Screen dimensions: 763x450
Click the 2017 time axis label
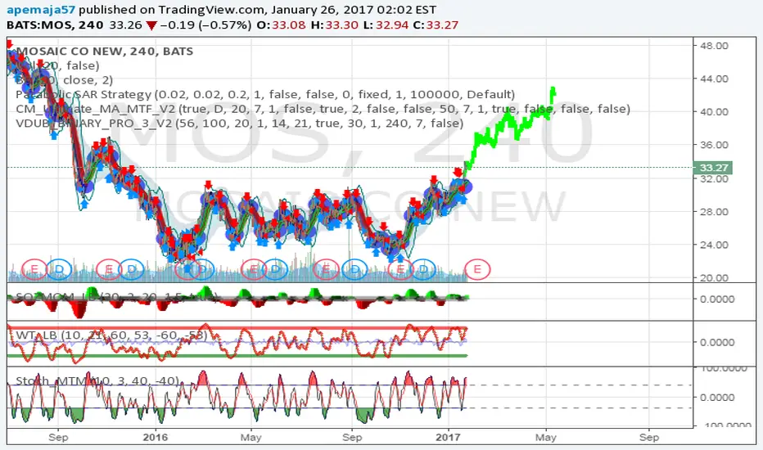coord(448,437)
